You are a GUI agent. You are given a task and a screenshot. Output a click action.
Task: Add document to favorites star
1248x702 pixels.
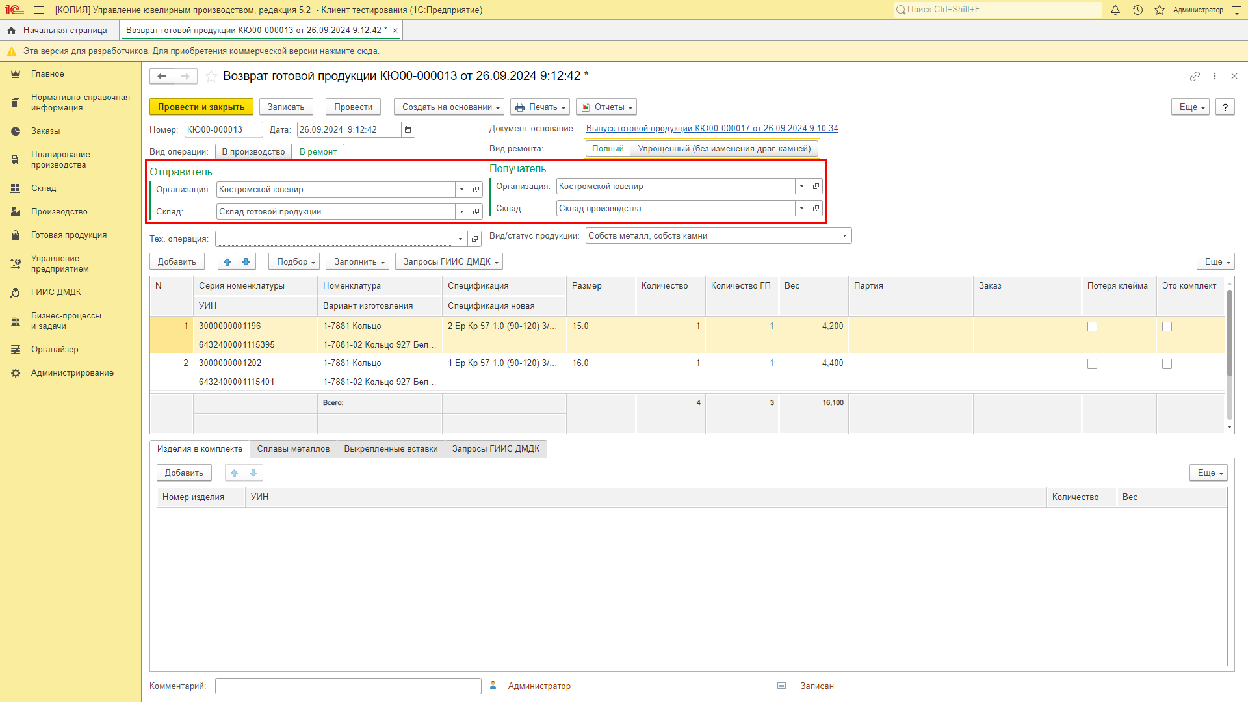point(211,76)
